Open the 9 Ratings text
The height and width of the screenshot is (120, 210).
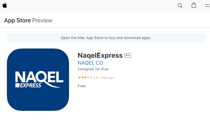107,78
